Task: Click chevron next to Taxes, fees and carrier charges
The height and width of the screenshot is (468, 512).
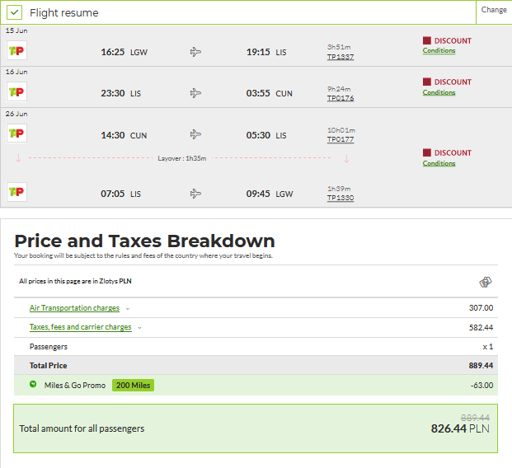Action: coord(140,328)
